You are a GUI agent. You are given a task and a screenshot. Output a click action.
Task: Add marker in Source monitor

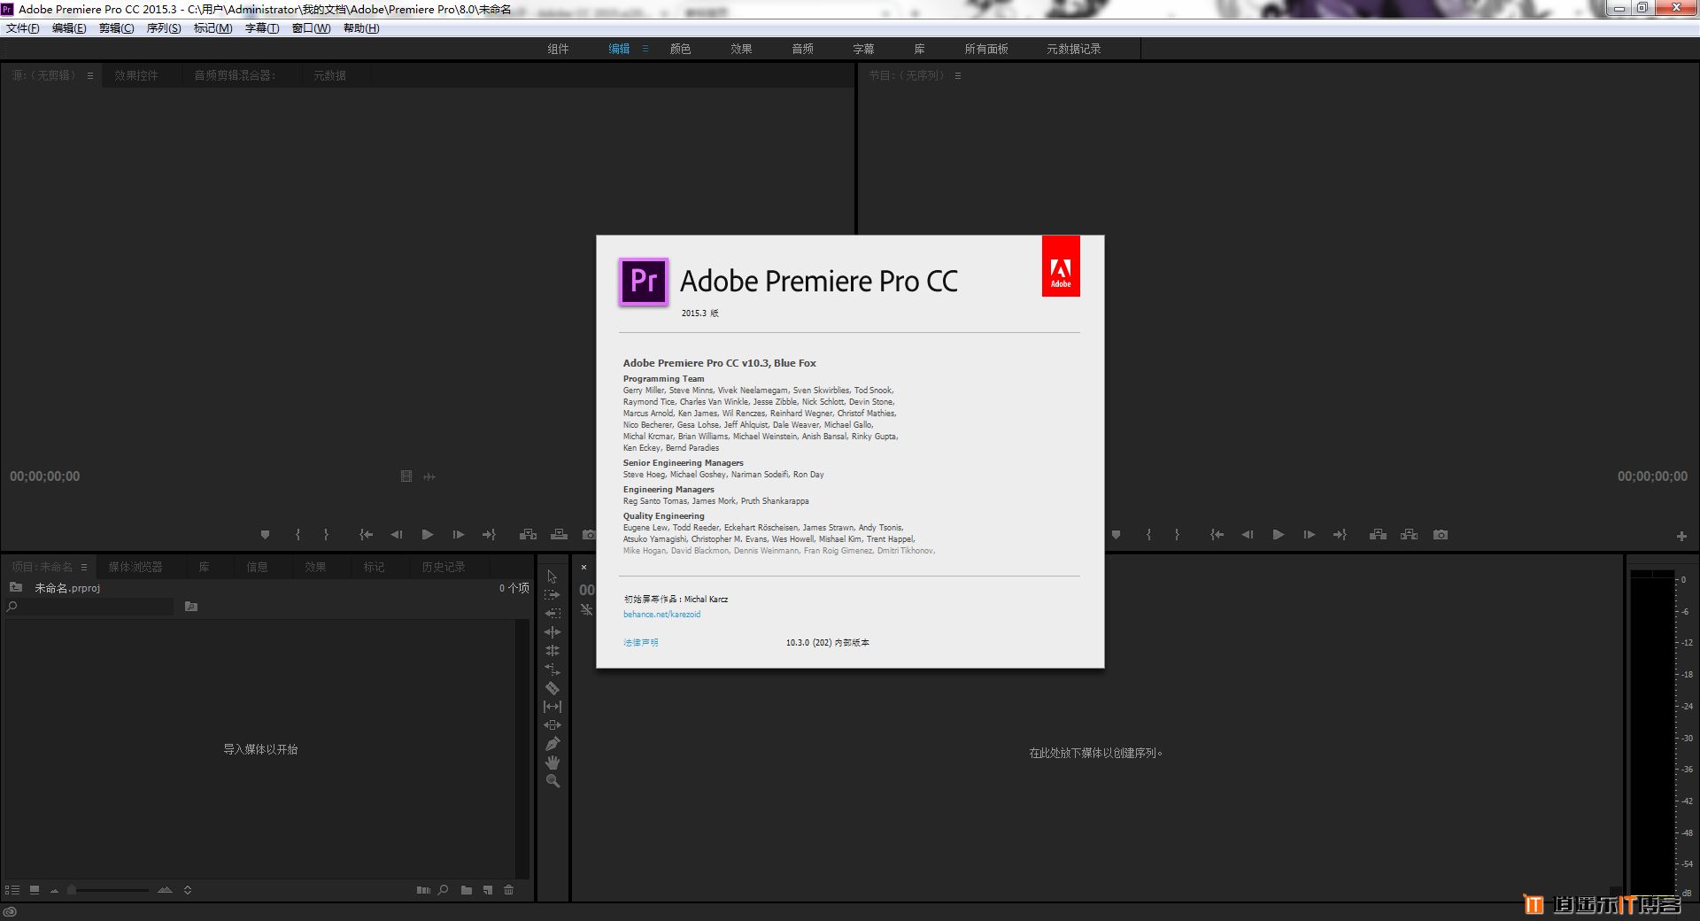pyautogui.click(x=265, y=535)
